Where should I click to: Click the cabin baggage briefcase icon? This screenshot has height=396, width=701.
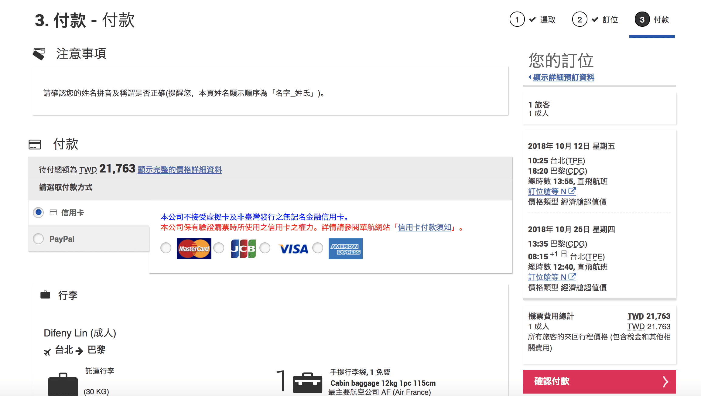click(307, 383)
